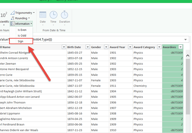Click the Scientific 10² icon
This screenshot has height=133, width=192.
click(4, 16)
